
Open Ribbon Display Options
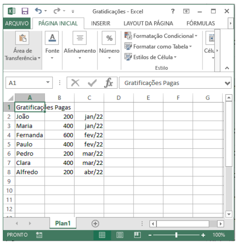(186, 11)
